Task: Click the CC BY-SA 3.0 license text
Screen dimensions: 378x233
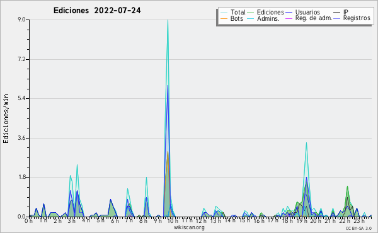Action: coord(358,228)
